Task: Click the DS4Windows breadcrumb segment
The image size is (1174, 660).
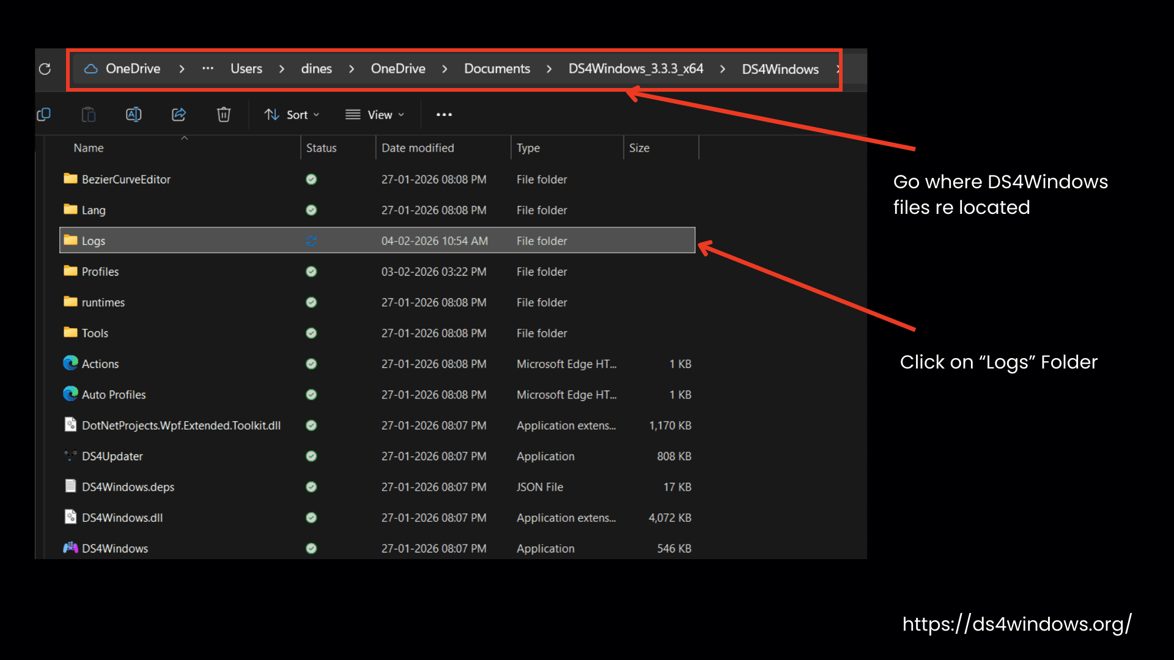Action: coord(780,69)
